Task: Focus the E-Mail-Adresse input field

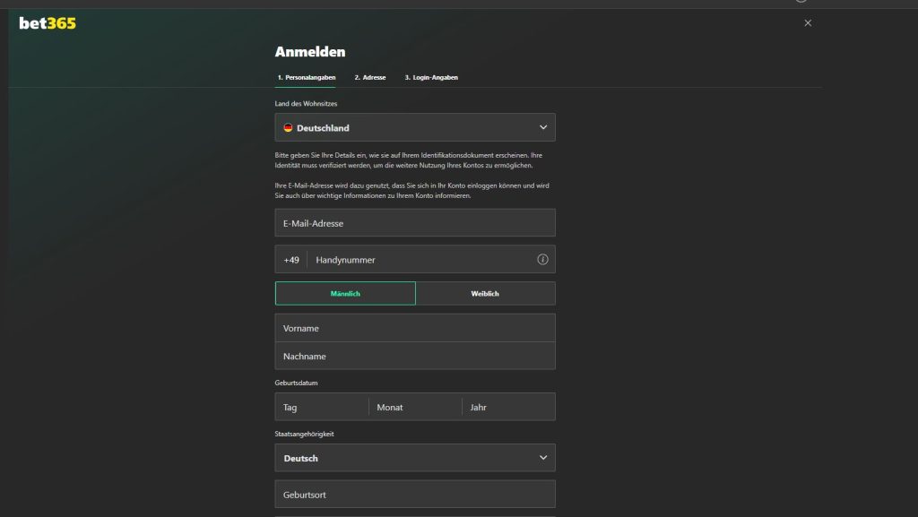Action: click(414, 223)
